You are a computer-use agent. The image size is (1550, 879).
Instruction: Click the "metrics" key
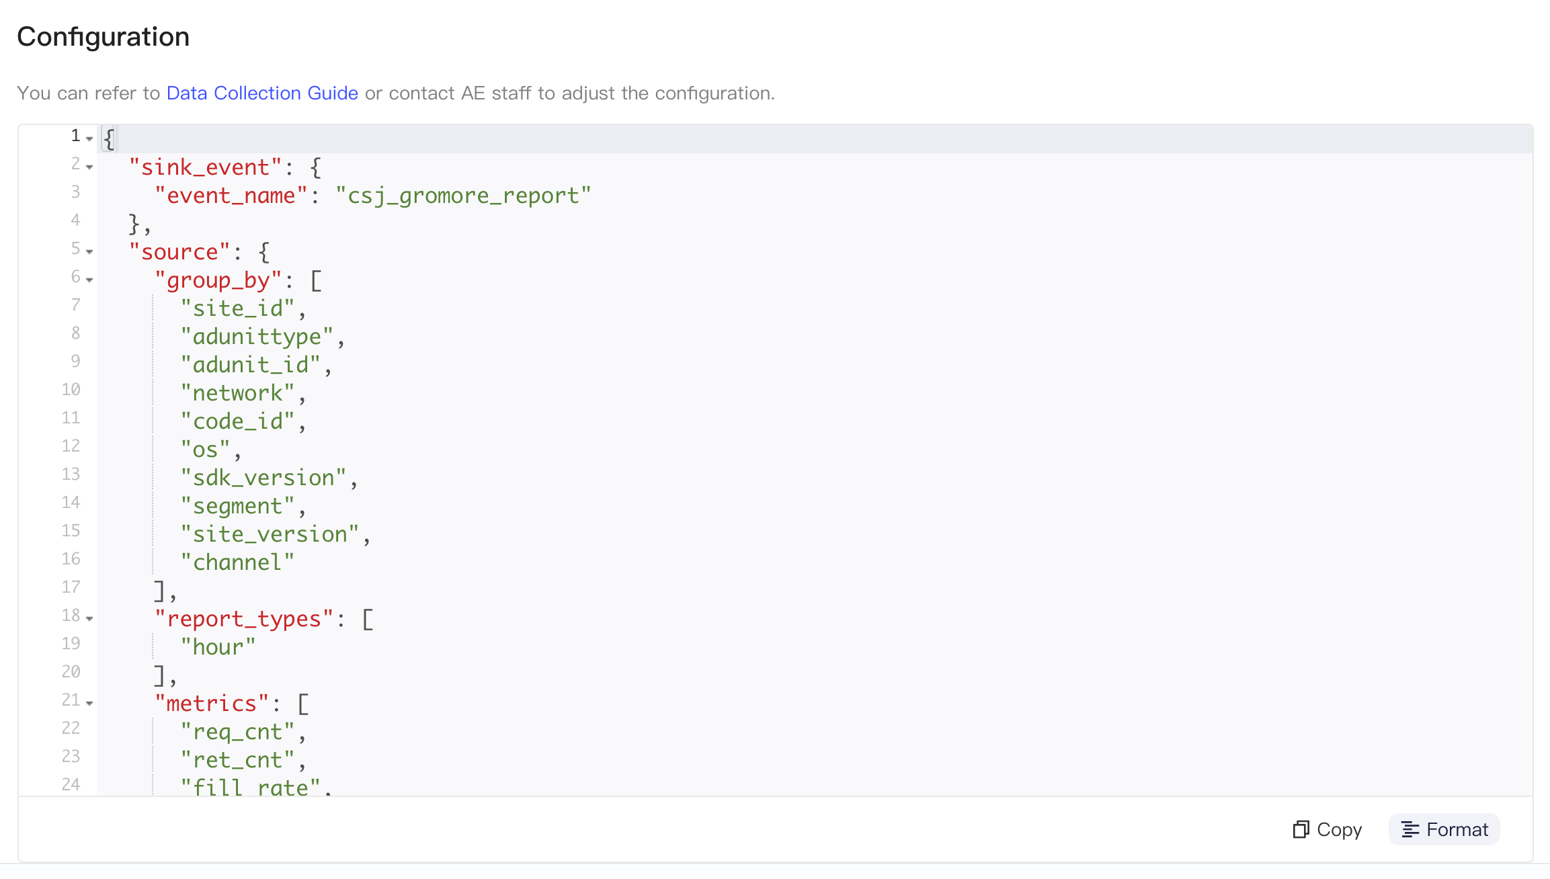tap(212, 704)
